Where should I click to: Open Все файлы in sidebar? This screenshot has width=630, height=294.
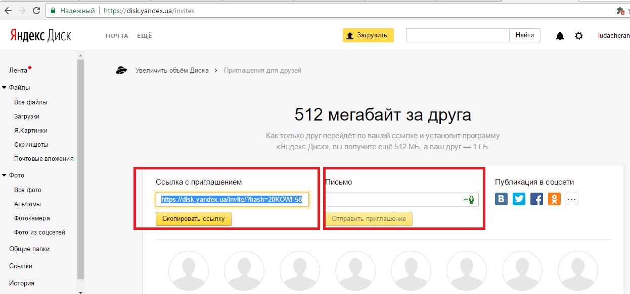click(31, 102)
